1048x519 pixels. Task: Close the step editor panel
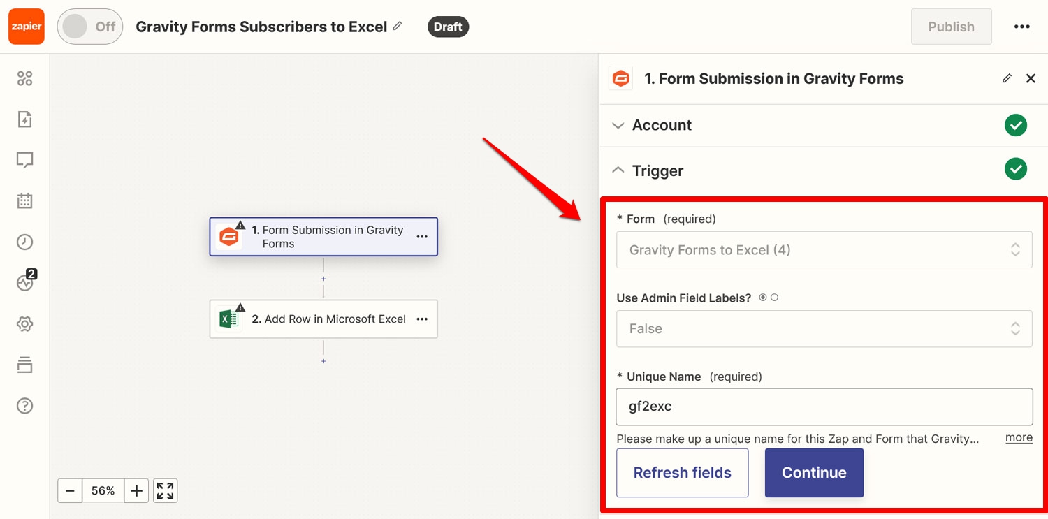[x=1031, y=78]
